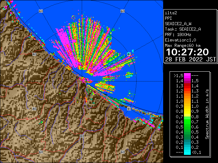Click the "40" range label inside the echo fan
The height and width of the screenshot is (163, 218).
coord(82,27)
